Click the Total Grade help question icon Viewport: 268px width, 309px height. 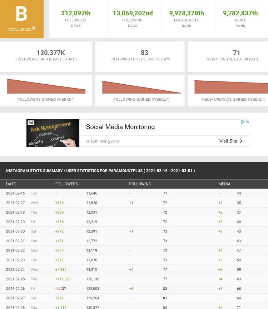[34, 28]
